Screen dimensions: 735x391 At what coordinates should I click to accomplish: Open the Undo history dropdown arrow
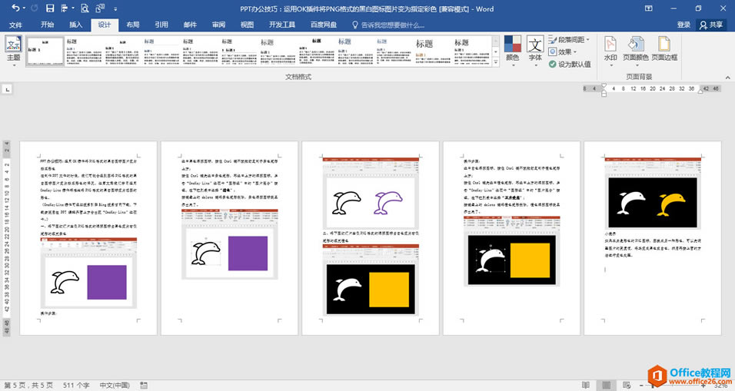23,8
